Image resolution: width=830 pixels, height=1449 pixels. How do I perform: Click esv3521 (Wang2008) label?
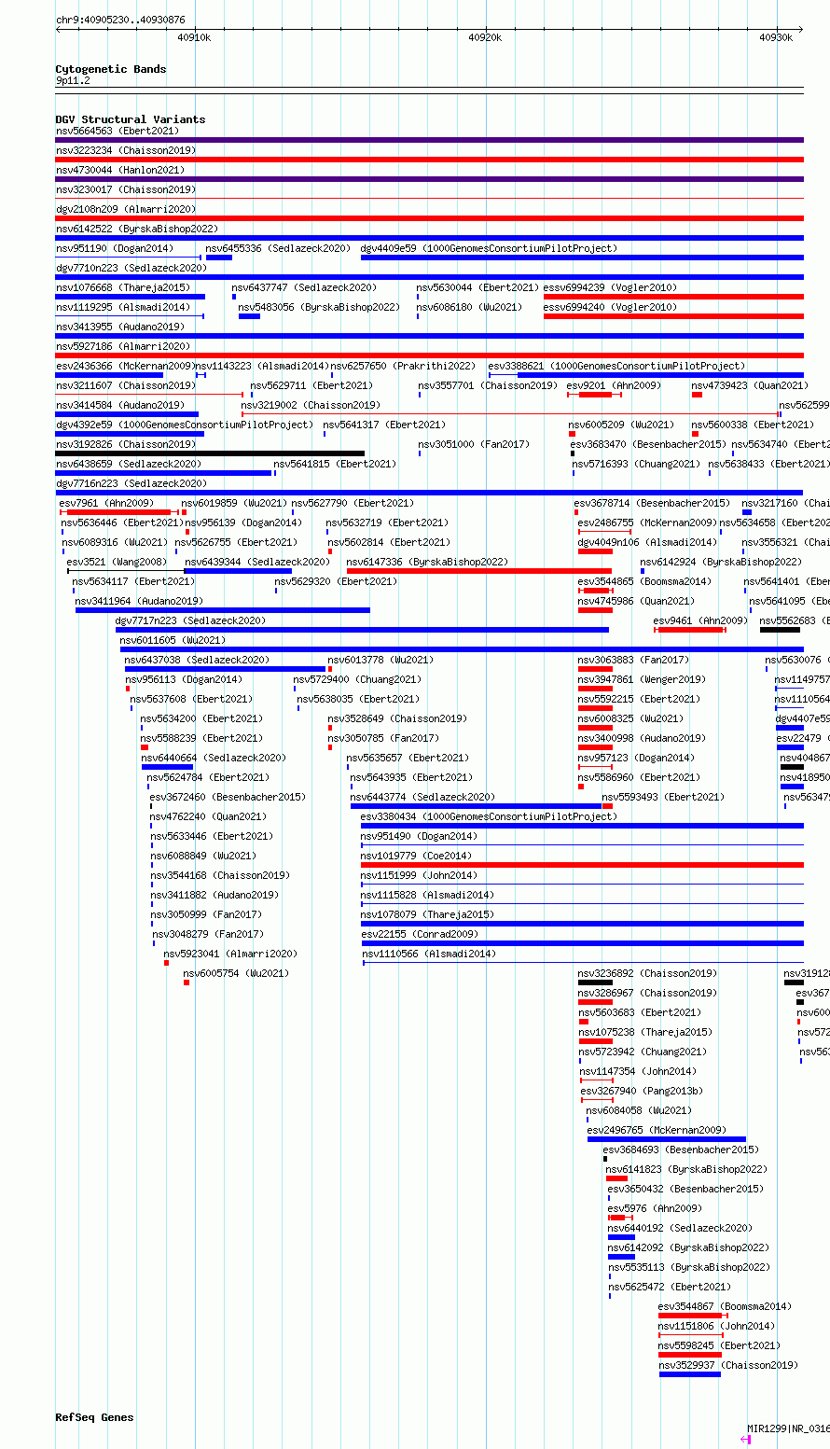coord(117,562)
